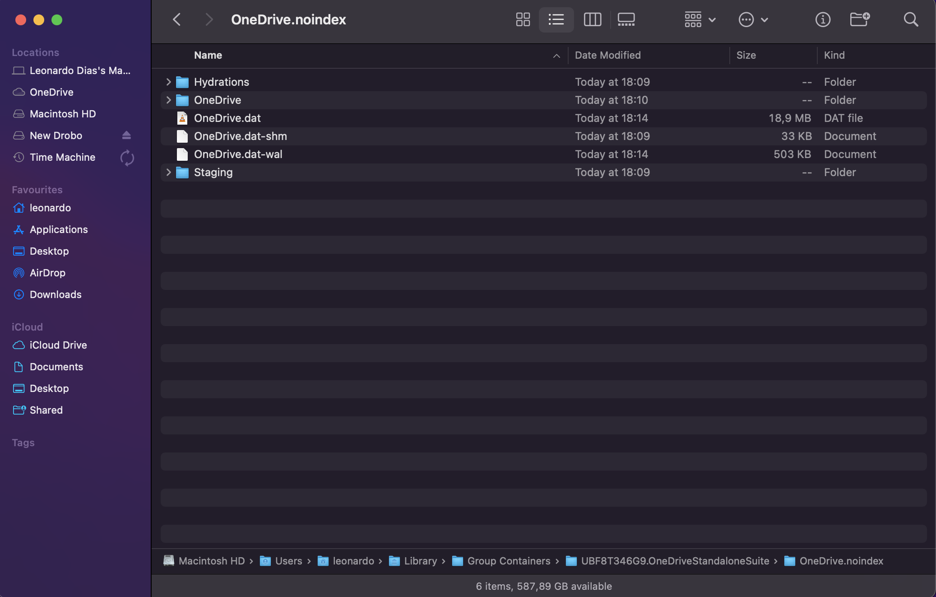The width and height of the screenshot is (936, 597).
Task: Eject the New Drobo drive
Action: coord(126,135)
